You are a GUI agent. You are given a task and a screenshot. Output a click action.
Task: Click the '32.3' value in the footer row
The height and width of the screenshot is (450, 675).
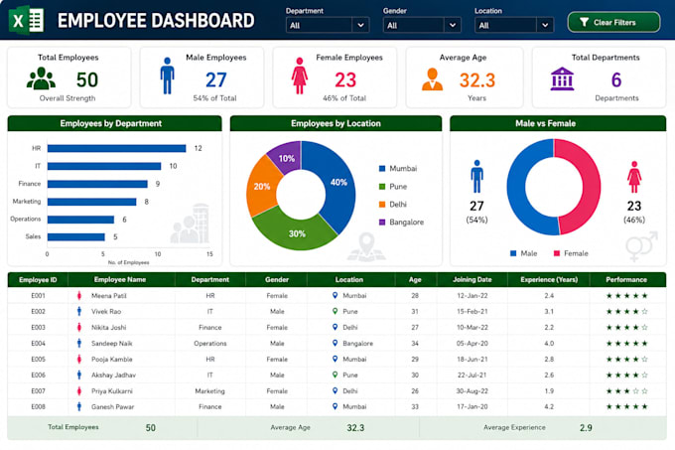pyautogui.click(x=355, y=427)
